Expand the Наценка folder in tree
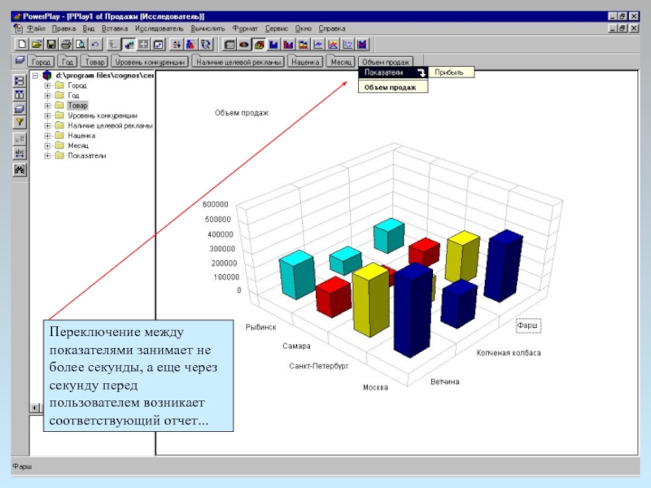Viewport: 651px width, 488px height. click(x=47, y=136)
